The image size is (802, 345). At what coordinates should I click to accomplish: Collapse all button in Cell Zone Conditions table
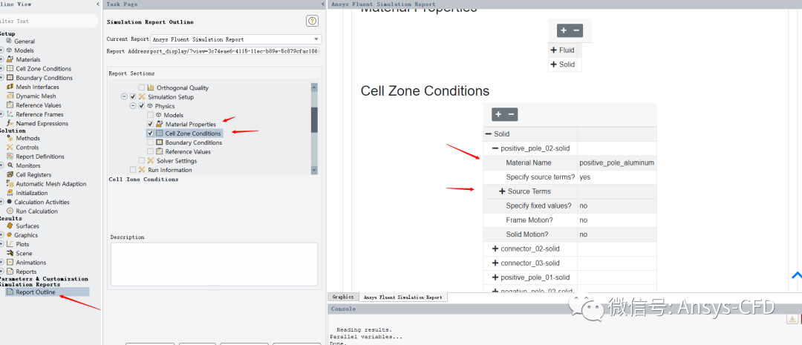tap(511, 114)
